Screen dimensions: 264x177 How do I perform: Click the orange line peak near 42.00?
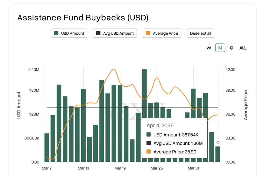(x=113, y=69)
